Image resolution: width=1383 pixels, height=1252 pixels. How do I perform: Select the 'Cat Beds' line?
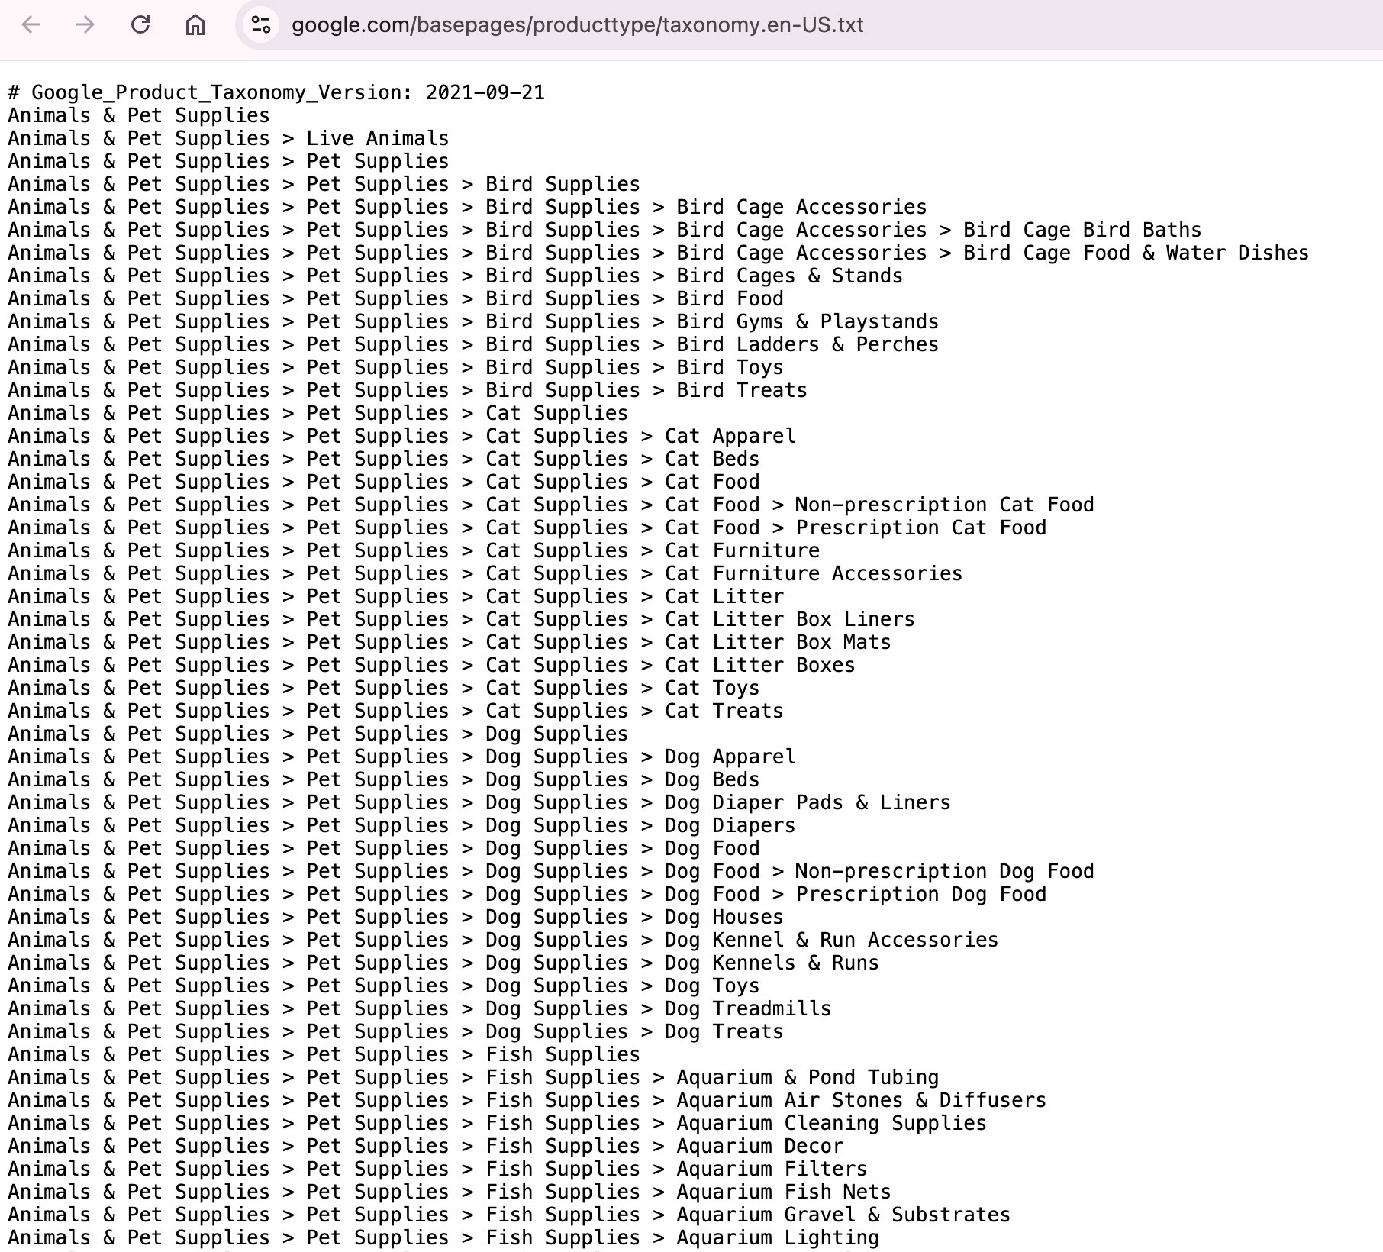tap(384, 459)
